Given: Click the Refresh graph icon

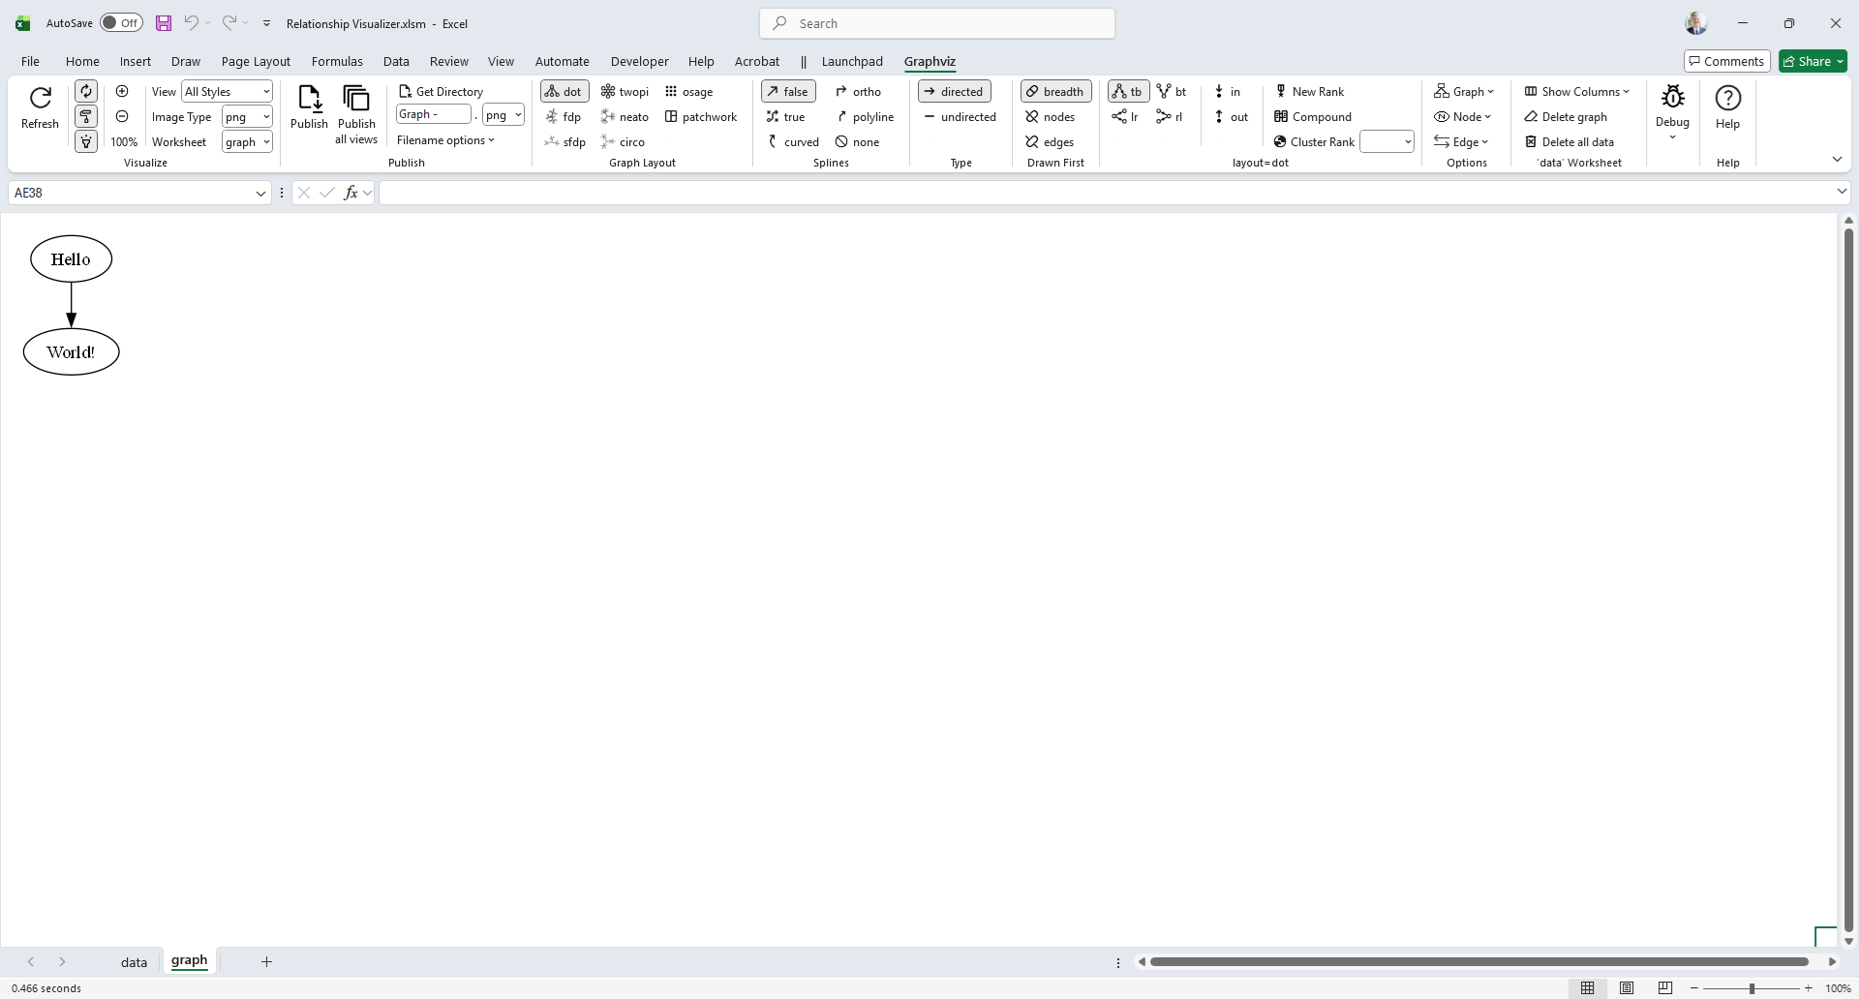Looking at the screenshot, I should [40, 99].
